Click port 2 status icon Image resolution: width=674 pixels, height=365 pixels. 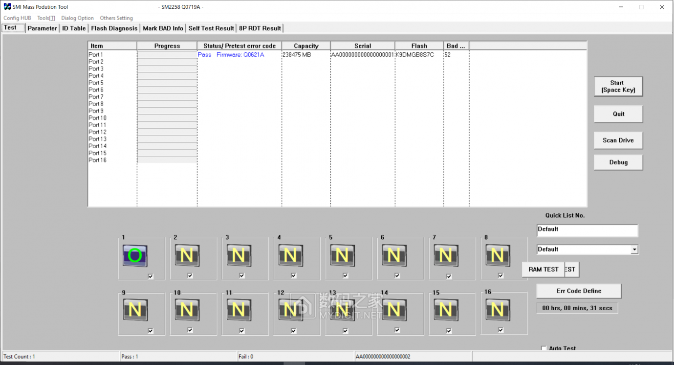click(187, 255)
